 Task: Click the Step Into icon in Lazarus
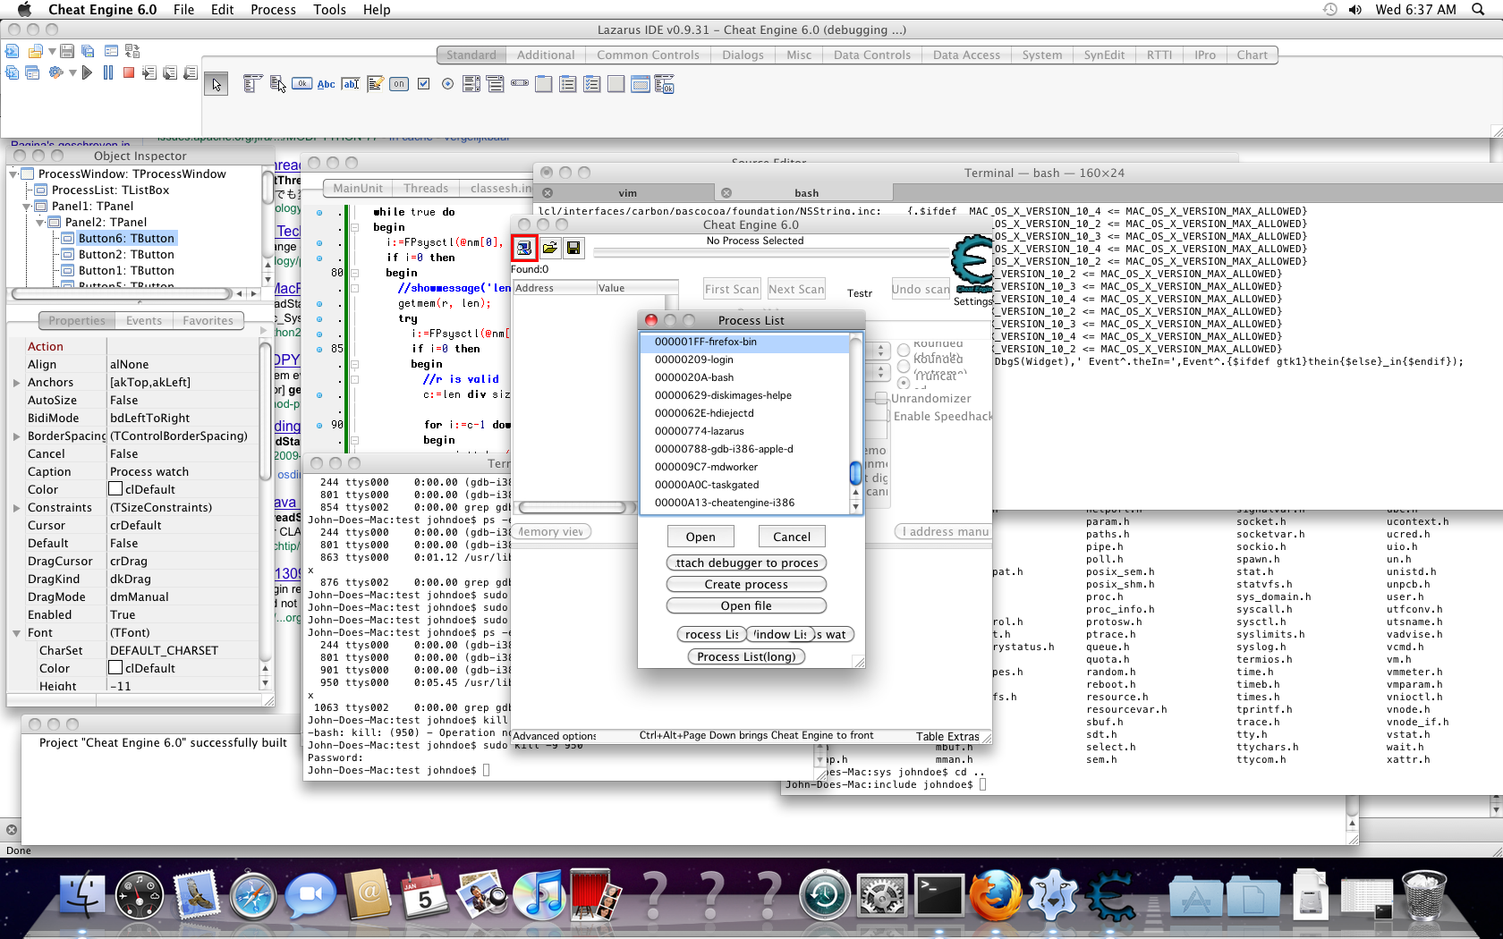[x=149, y=72]
